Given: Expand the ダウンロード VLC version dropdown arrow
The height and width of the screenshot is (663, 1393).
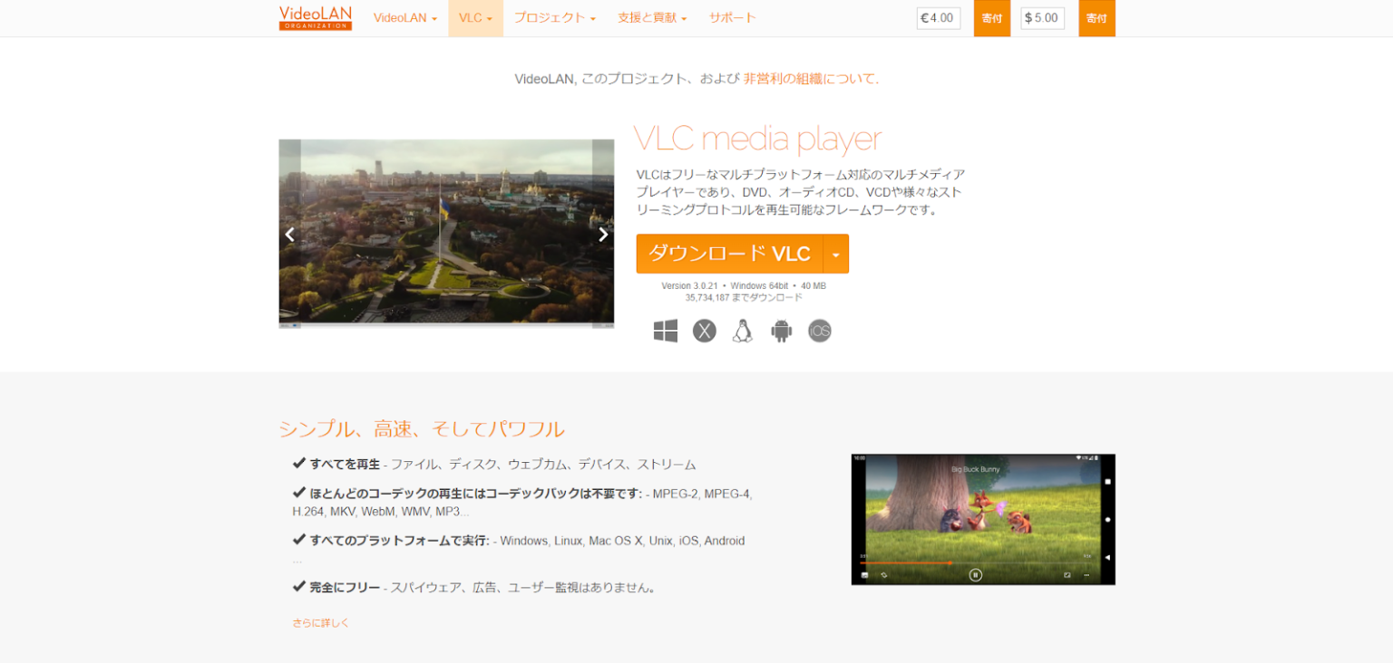Looking at the screenshot, I should [836, 254].
